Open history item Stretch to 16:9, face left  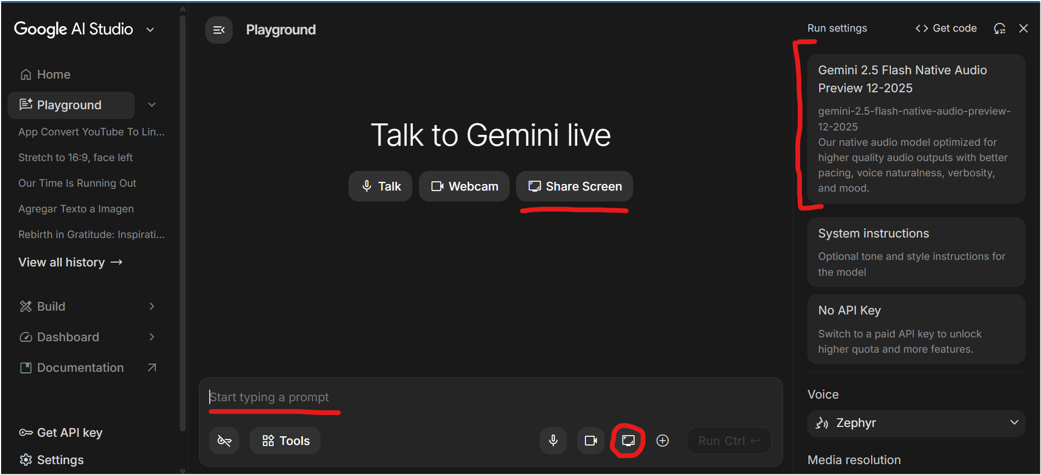pyautogui.click(x=75, y=157)
